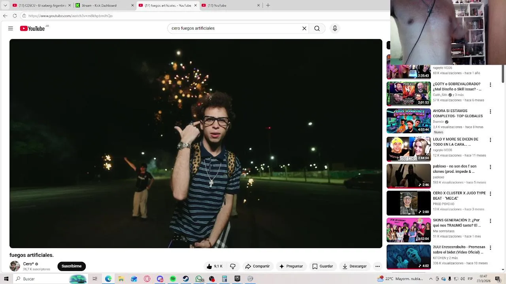Viewport: 506px width, 284px height.
Task: Open the taskbar calculator icon
Action: [224, 279]
